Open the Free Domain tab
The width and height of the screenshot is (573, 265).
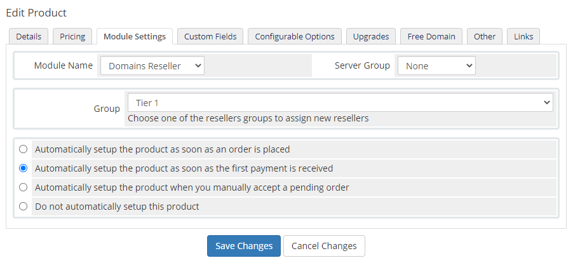[431, 36]
